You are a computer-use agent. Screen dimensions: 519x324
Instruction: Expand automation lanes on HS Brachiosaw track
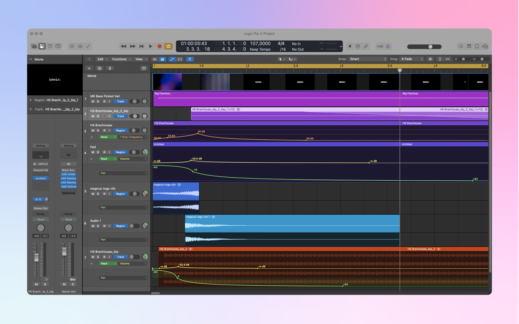click(x=92, y=137)
